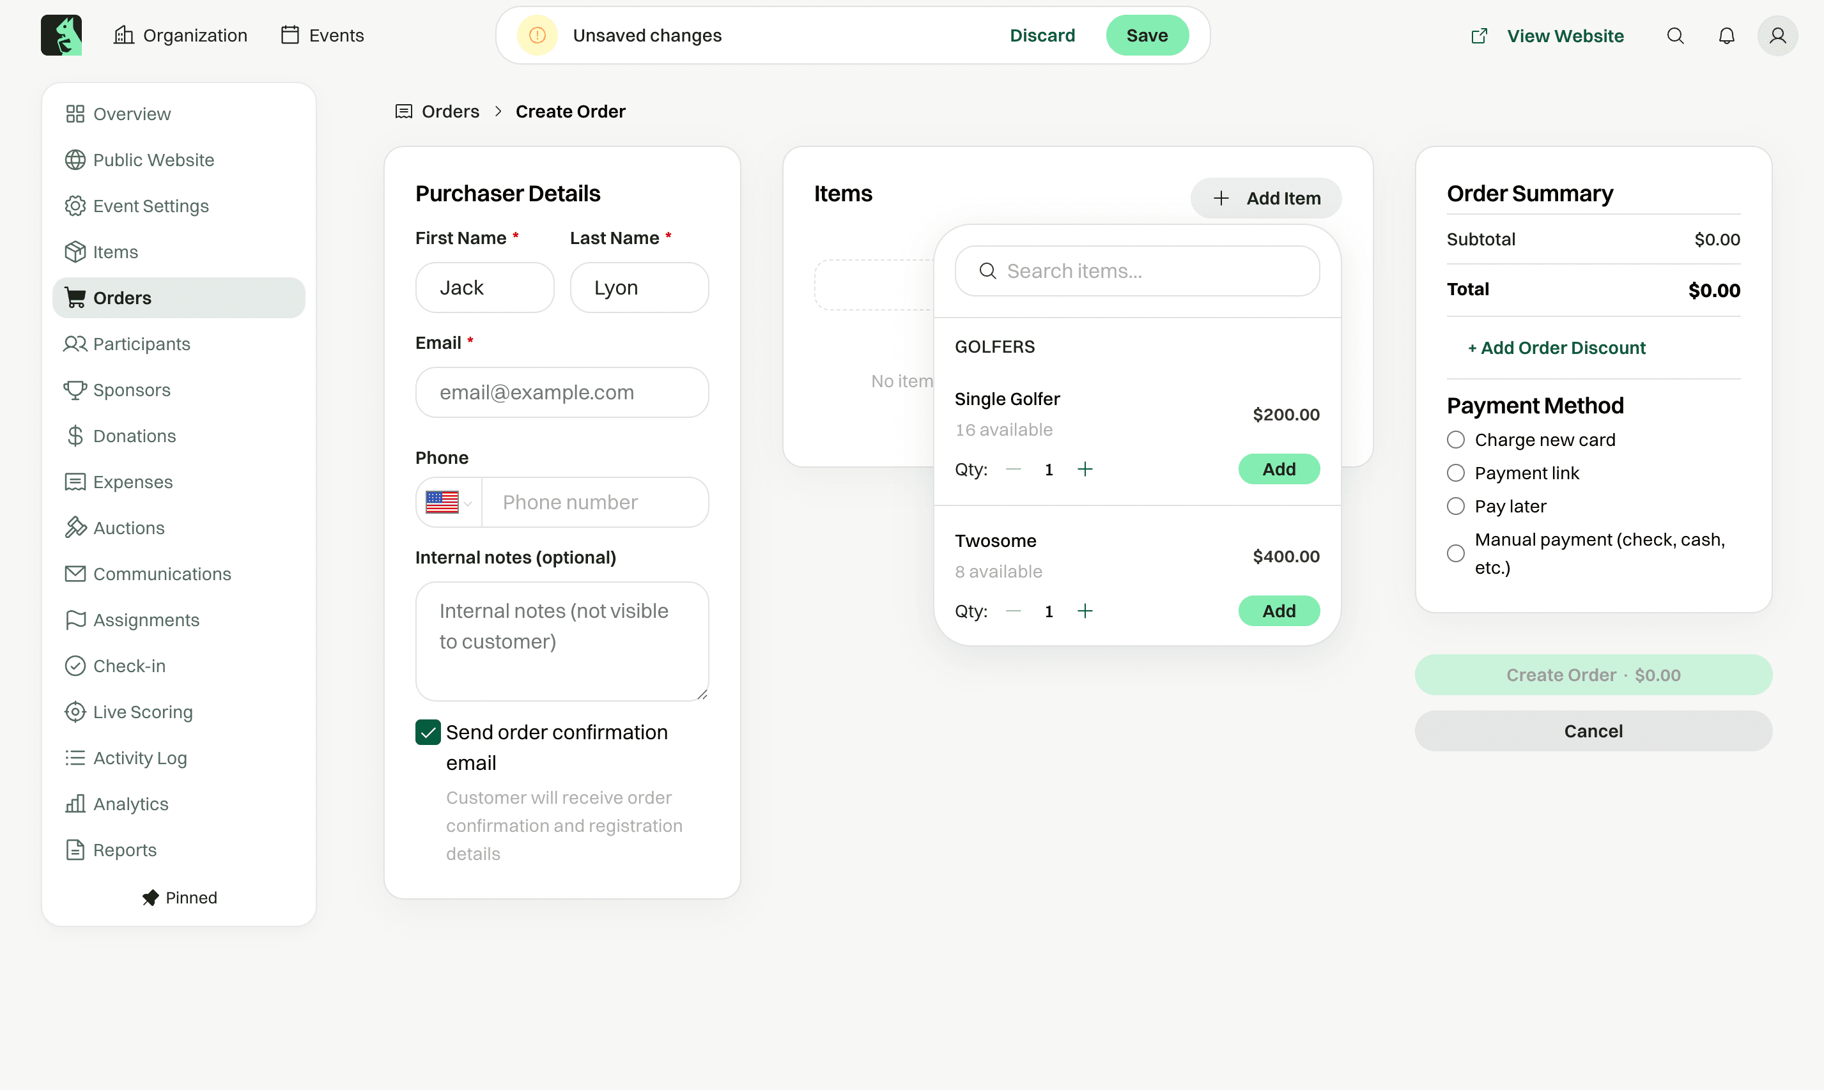Click the Check-in checkmark icon

(75, 666)
